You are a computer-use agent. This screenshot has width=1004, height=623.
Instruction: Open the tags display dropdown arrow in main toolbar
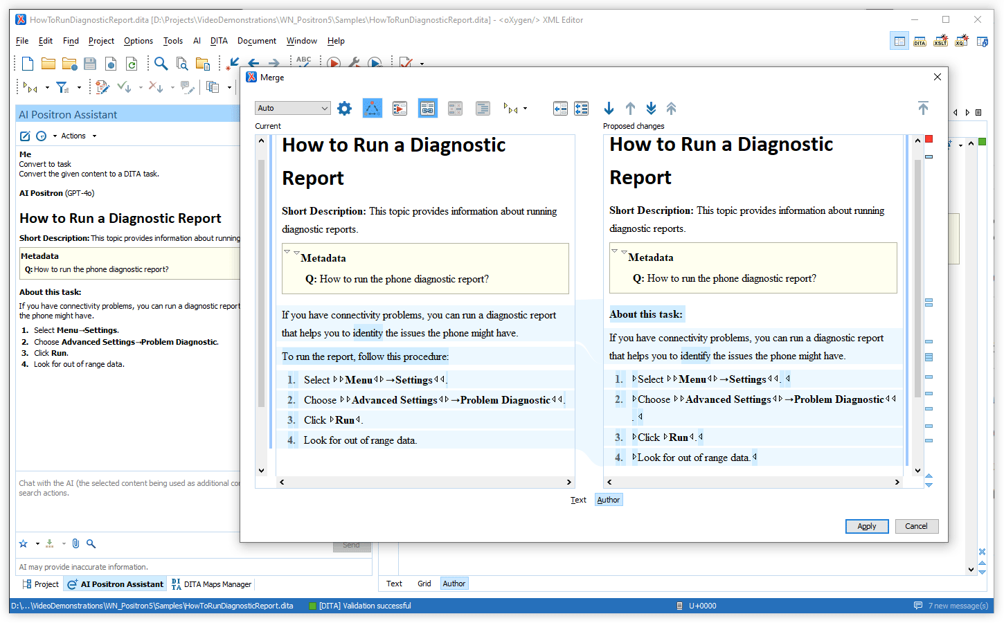(x=47, y=87)
